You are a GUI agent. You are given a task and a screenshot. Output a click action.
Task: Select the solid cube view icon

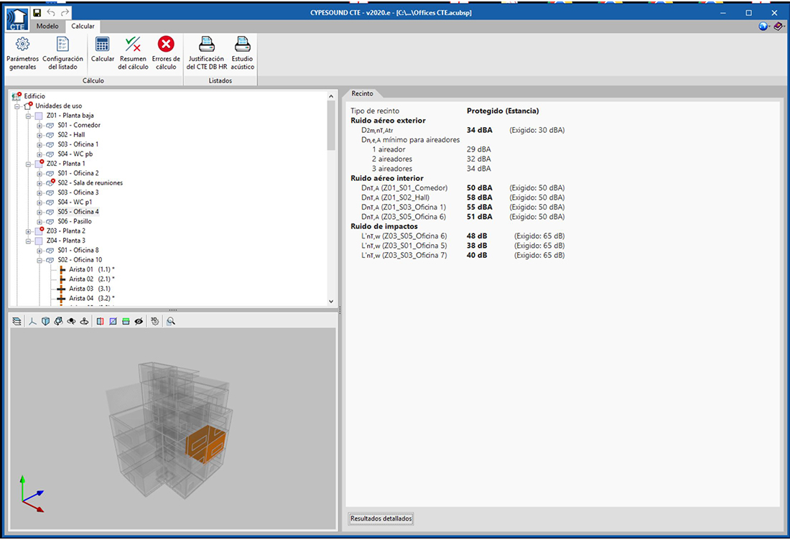point(45,322)
